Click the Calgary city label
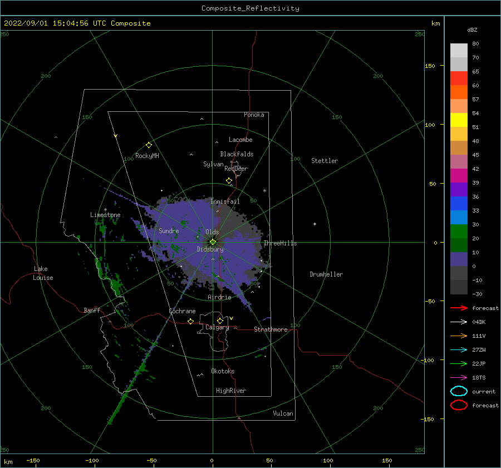This screenshot has width=501, height=468. [217, 327]
